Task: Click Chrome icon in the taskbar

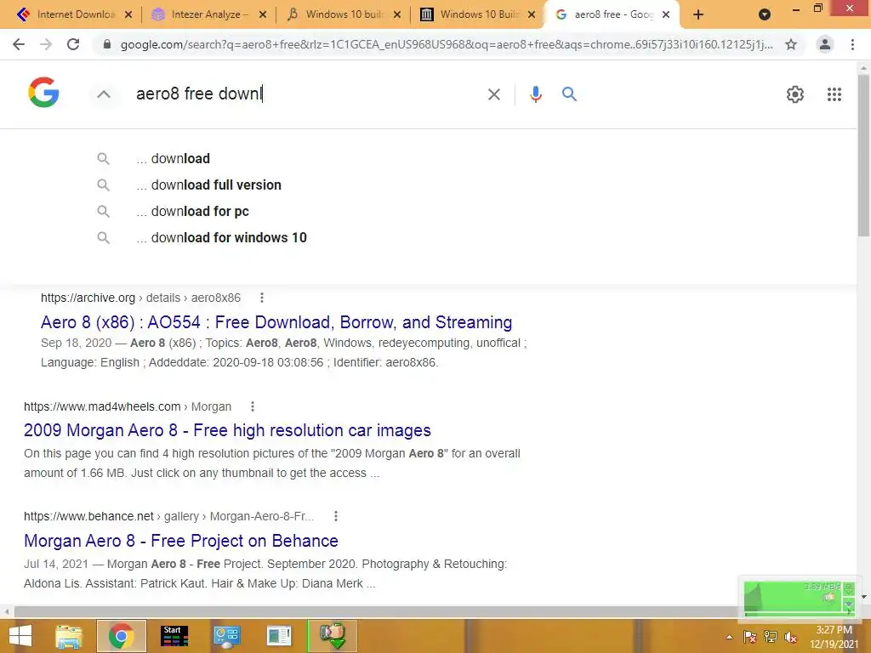Action: [x=121, y=636]
